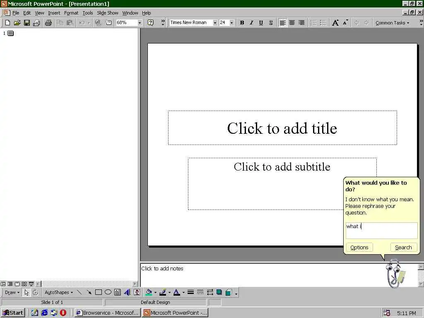
Task: Insert a Text Box
Action: [x=117, y=292]
